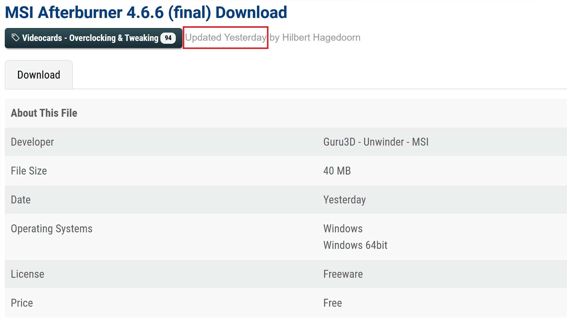This screenshot has width=567, height=326.
Task: Click the Windows operating system entry
Action: pos(343,229)
